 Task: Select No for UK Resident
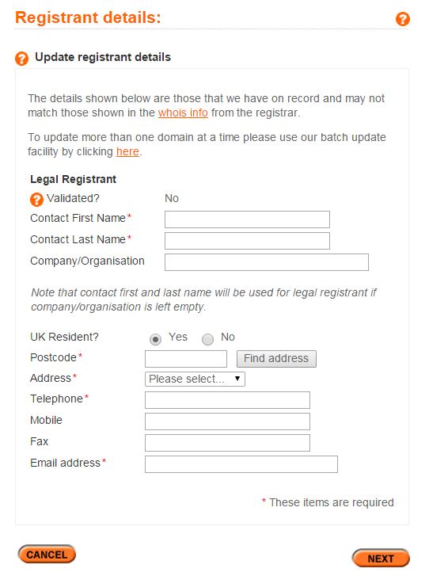coord(207,339)
